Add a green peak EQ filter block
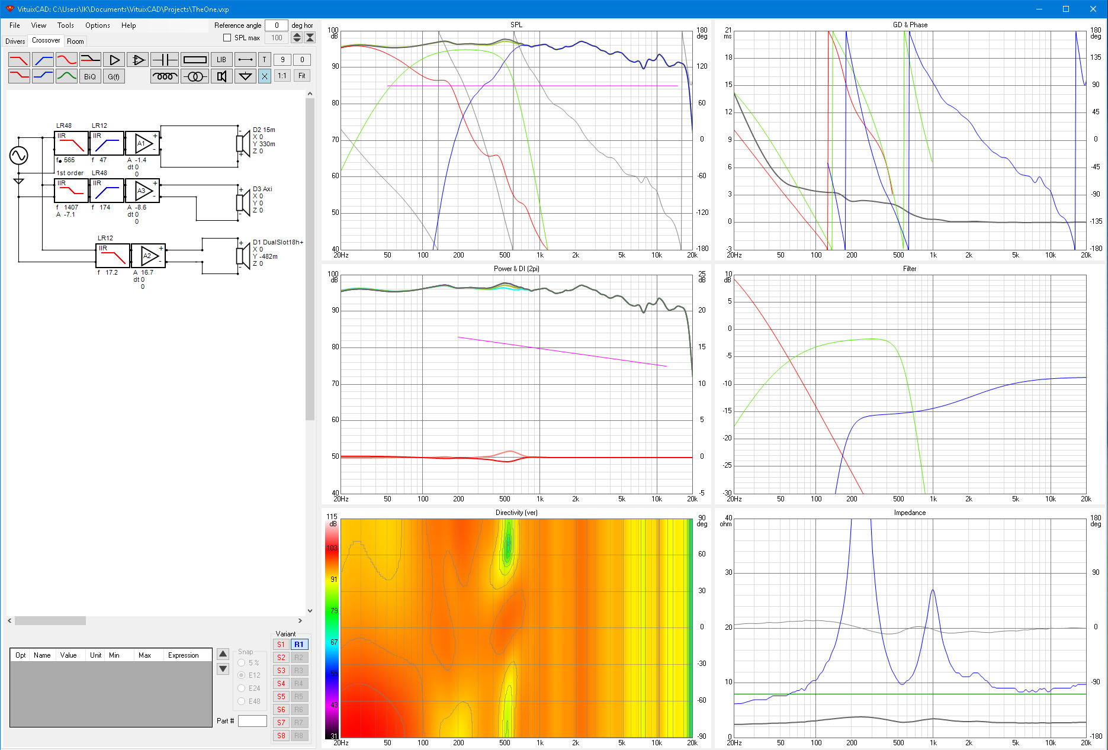Viewport: 1108px width, 750px height. click(66, 76)
